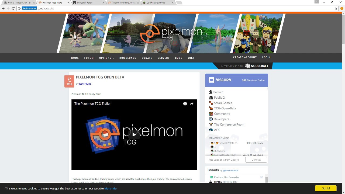Go to the DOWNLOADS page
The image size is (345, 194).
click(x=128, y=58)
